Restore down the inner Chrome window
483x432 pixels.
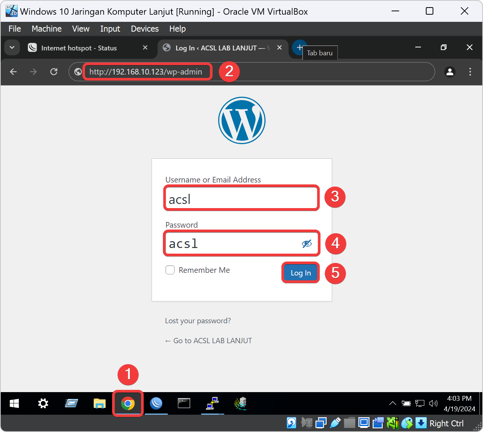(x=444, y=47)
